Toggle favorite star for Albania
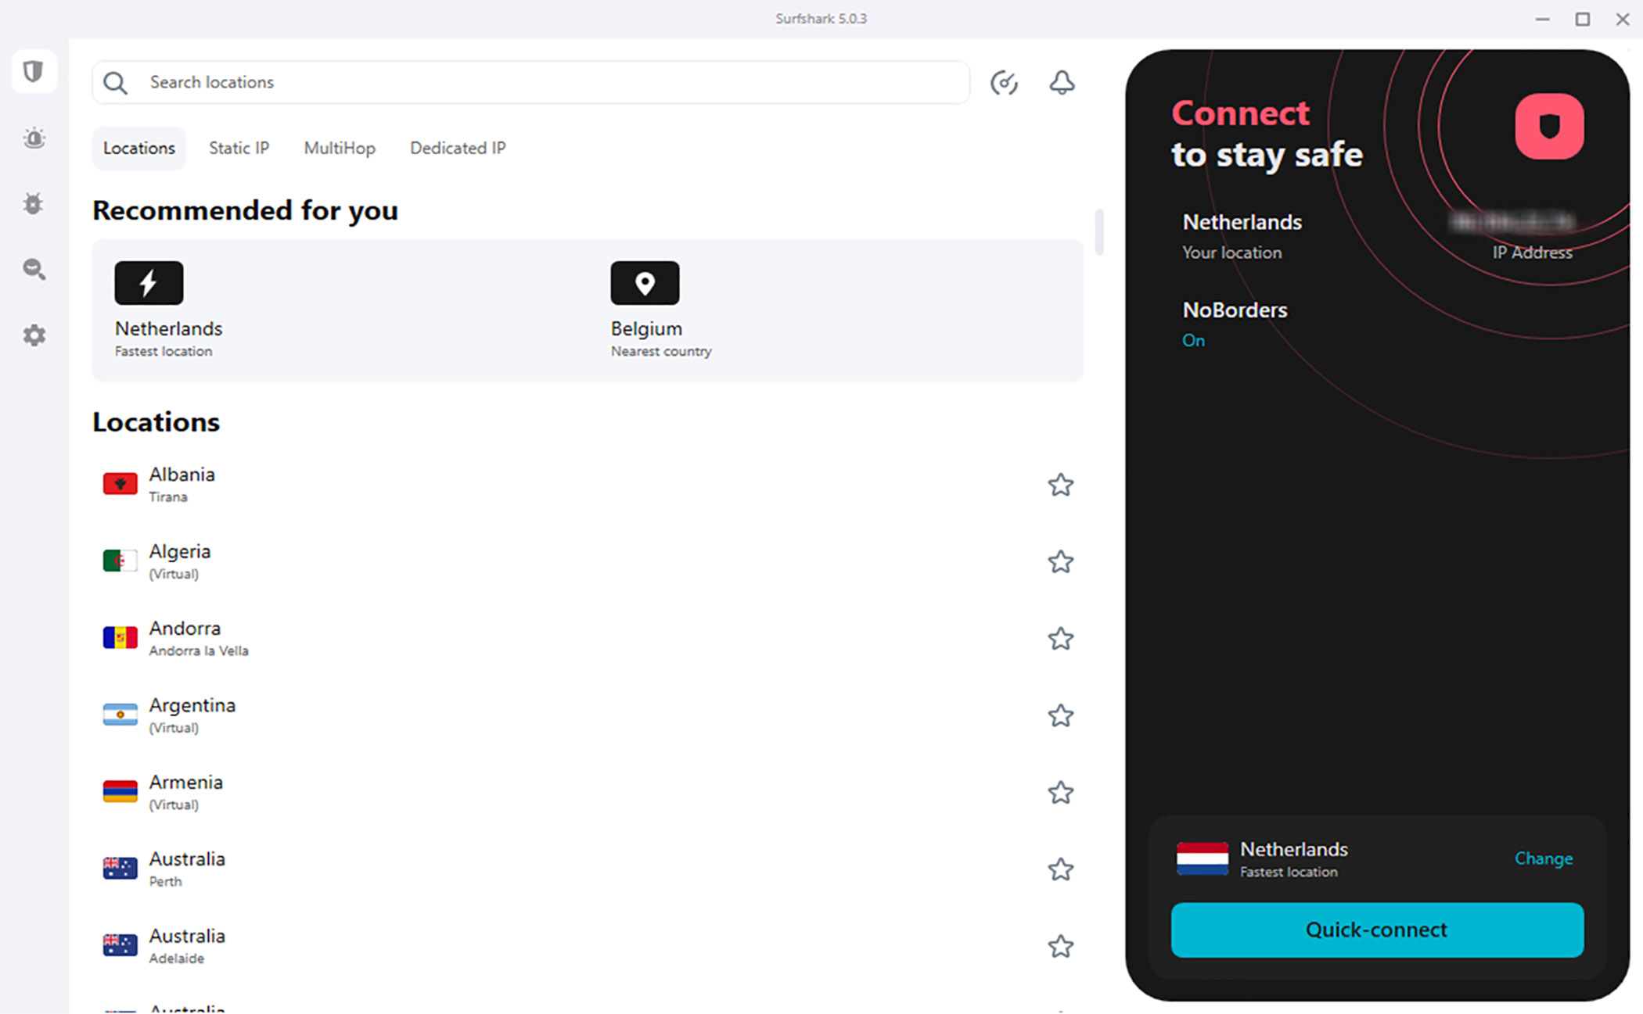Image resolution: width=1643 pixels, height=1014 pixels. [1059, 484]
